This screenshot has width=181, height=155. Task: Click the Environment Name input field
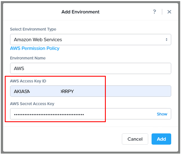91,69
